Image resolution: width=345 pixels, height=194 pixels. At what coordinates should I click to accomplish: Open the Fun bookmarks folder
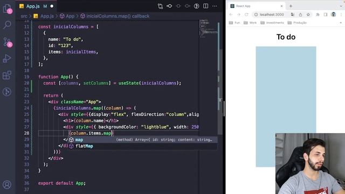click(x=234, y=23)
